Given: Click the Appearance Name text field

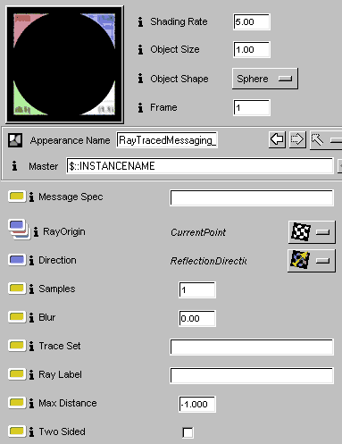Looking at the screenshot, I should click(x=167, y=140).
